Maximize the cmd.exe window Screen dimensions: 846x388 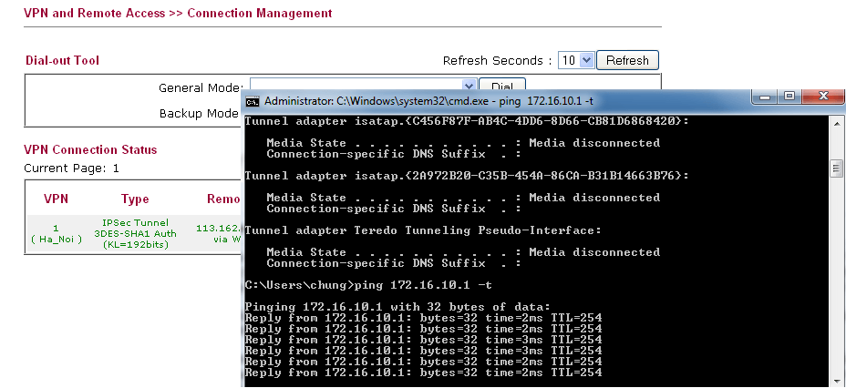(x=789, y=97)
